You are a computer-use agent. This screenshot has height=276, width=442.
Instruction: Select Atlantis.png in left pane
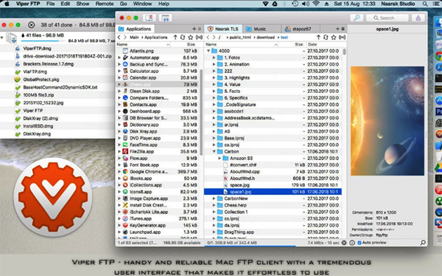pyautogui.click(x=158, y=51)
